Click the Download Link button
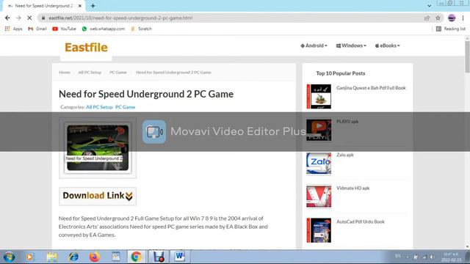 98,196
